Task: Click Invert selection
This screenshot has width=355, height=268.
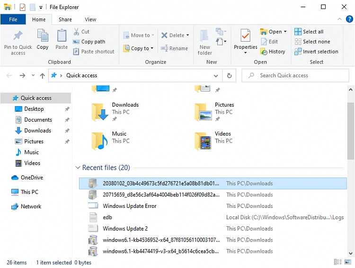Action: coord(316,52)
